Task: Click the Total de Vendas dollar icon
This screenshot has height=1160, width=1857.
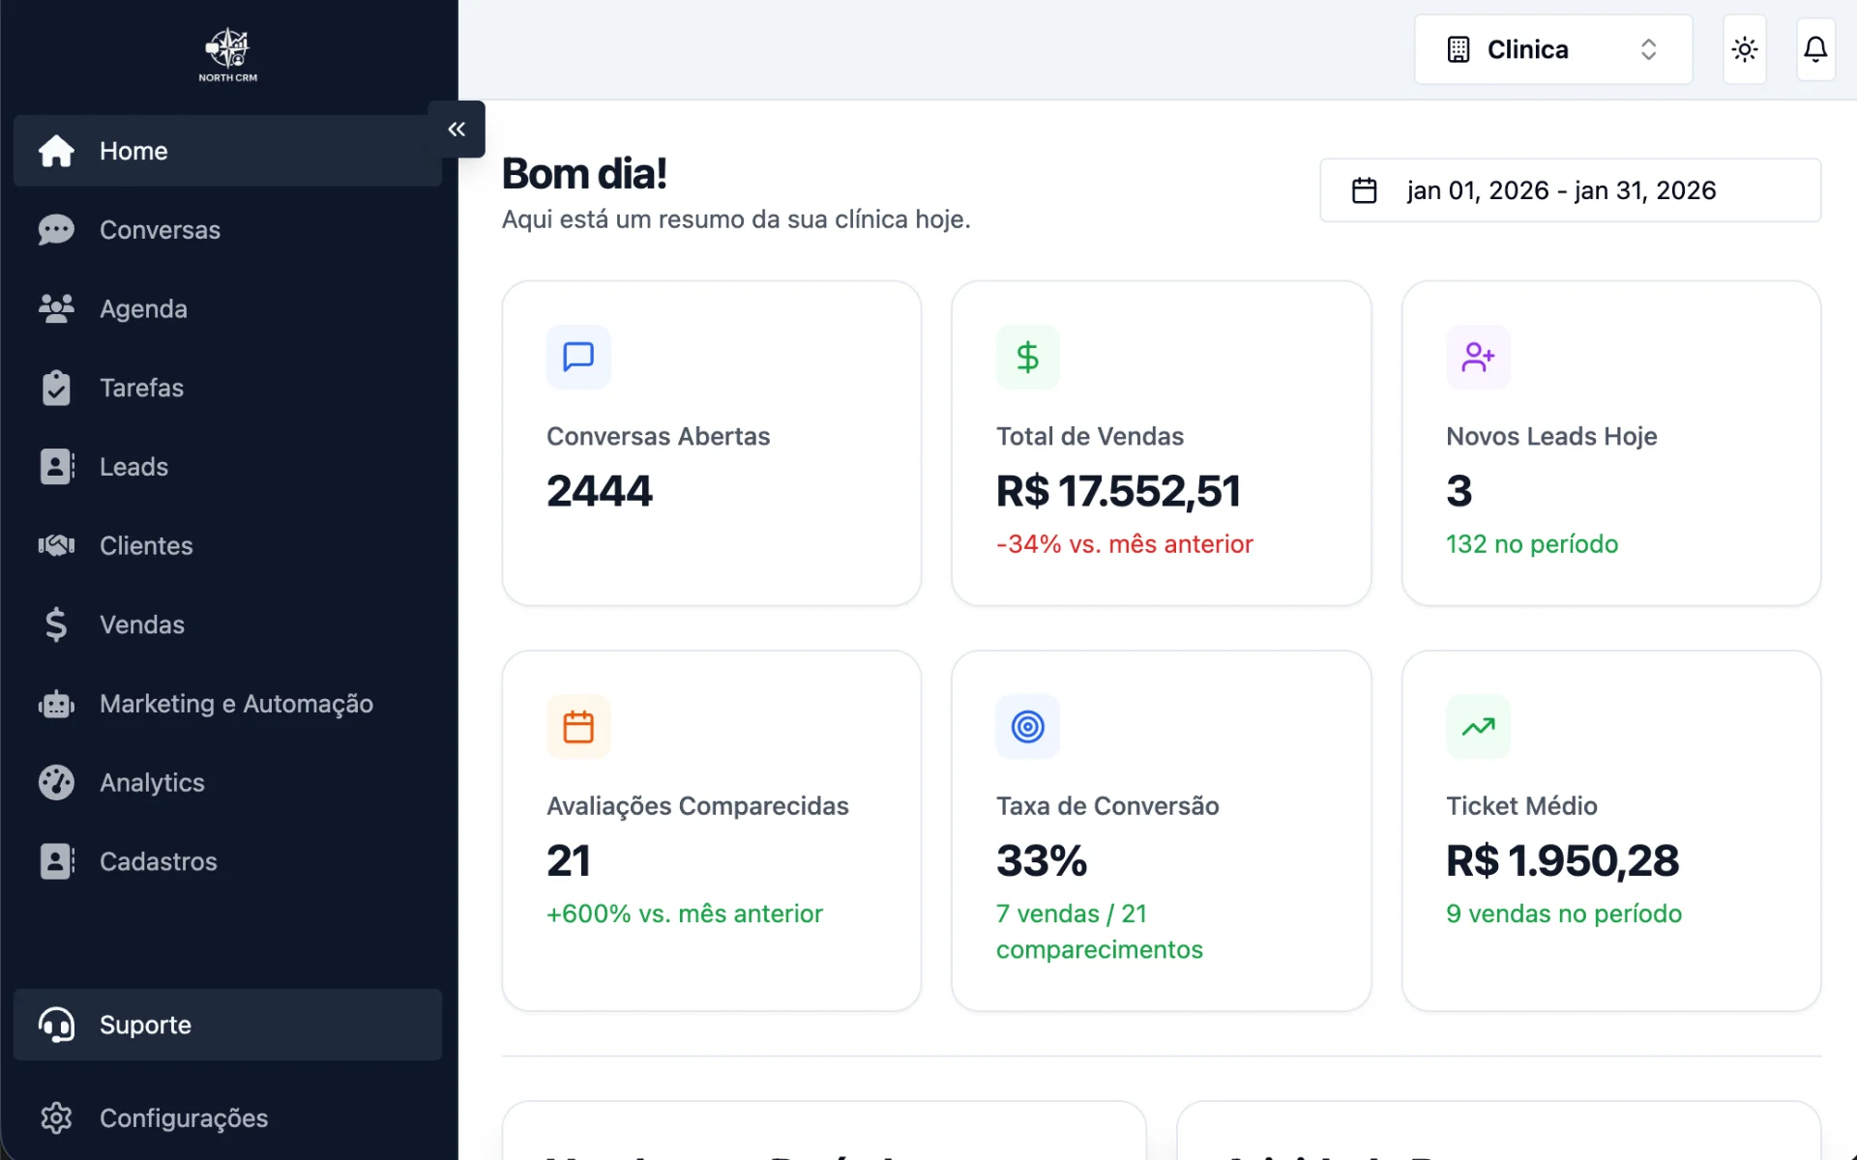Action: click(x=1027, y=358)
